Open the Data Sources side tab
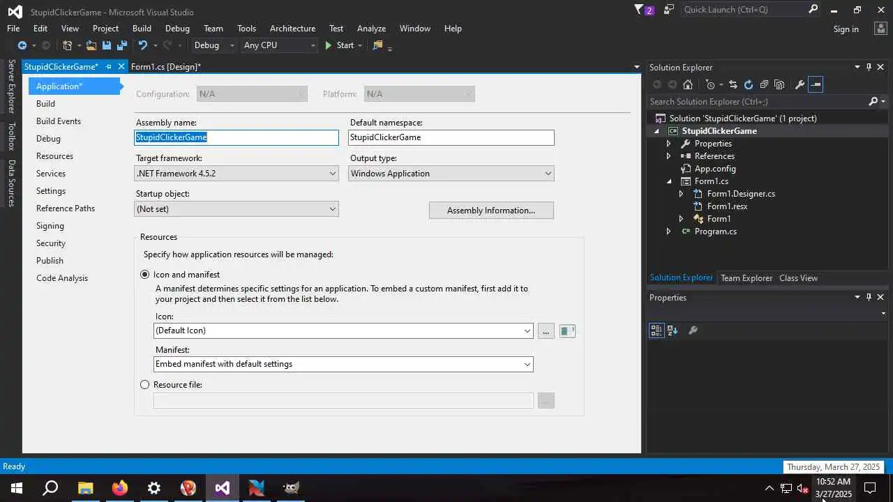893x502 pixels. tap(11, 183)
